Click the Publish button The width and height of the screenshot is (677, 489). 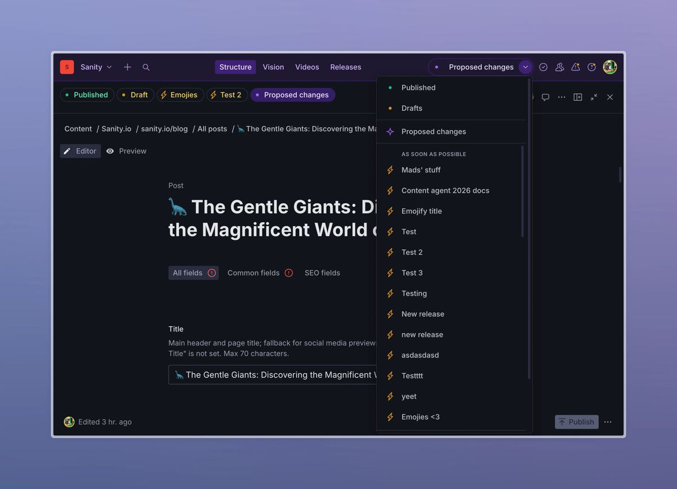(576, 422)
